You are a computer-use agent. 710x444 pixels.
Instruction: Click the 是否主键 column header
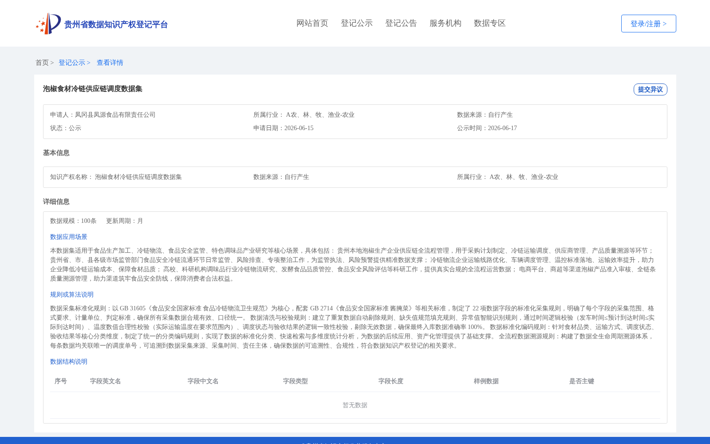pos(582,381)
